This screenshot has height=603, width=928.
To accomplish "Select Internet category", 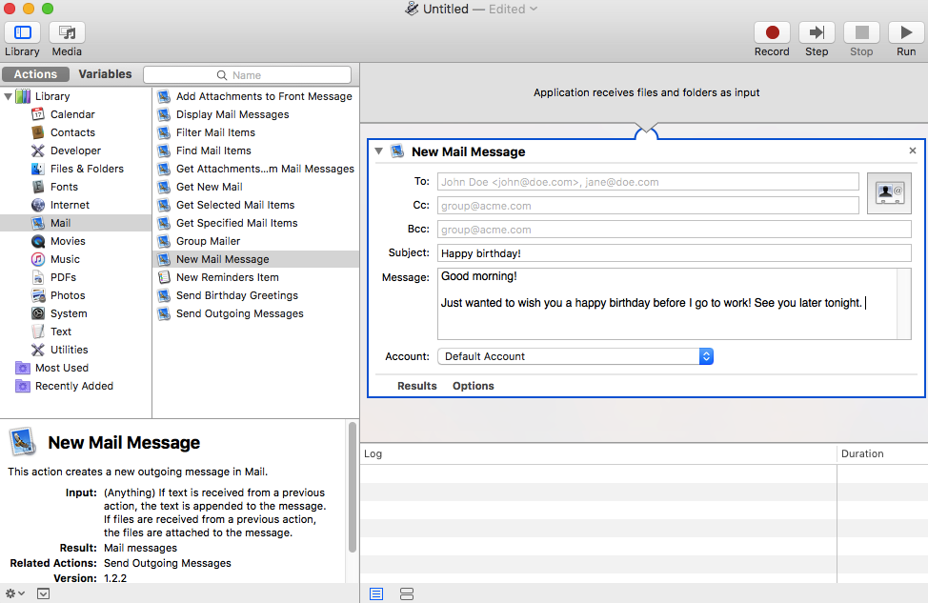I will click(70, 205).
